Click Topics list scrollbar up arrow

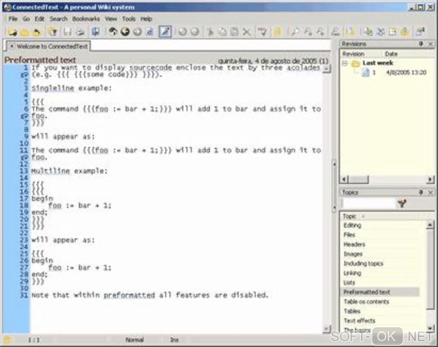(x=430, y=225)
